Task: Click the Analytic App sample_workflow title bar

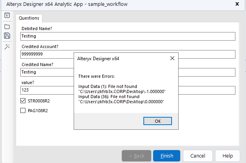Action: tap(78, 4)
